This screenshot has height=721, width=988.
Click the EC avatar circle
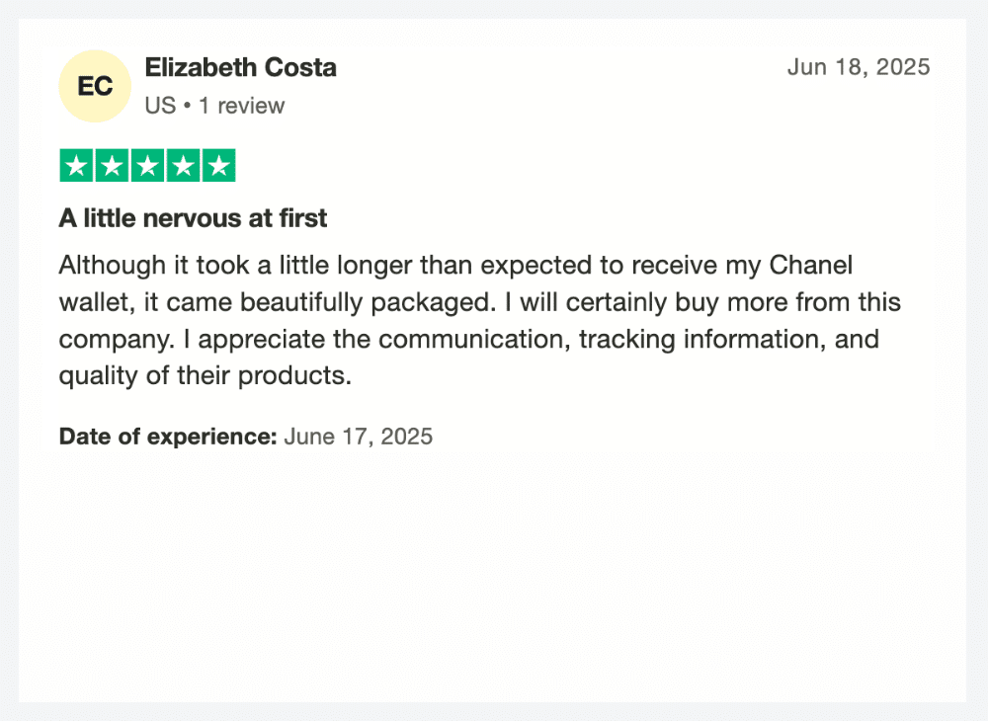pyautogui.click(x=95, y=86)
